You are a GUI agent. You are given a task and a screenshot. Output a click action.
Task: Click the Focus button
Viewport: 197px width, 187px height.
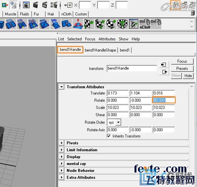pyautogui.click(x=182, y=61)
